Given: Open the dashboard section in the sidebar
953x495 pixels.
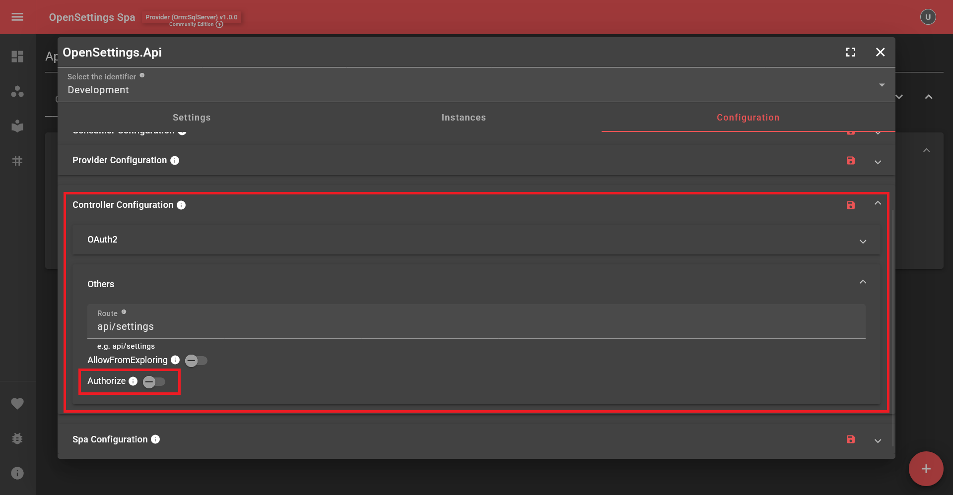Looking at the screenshot, I should (17, 57).
